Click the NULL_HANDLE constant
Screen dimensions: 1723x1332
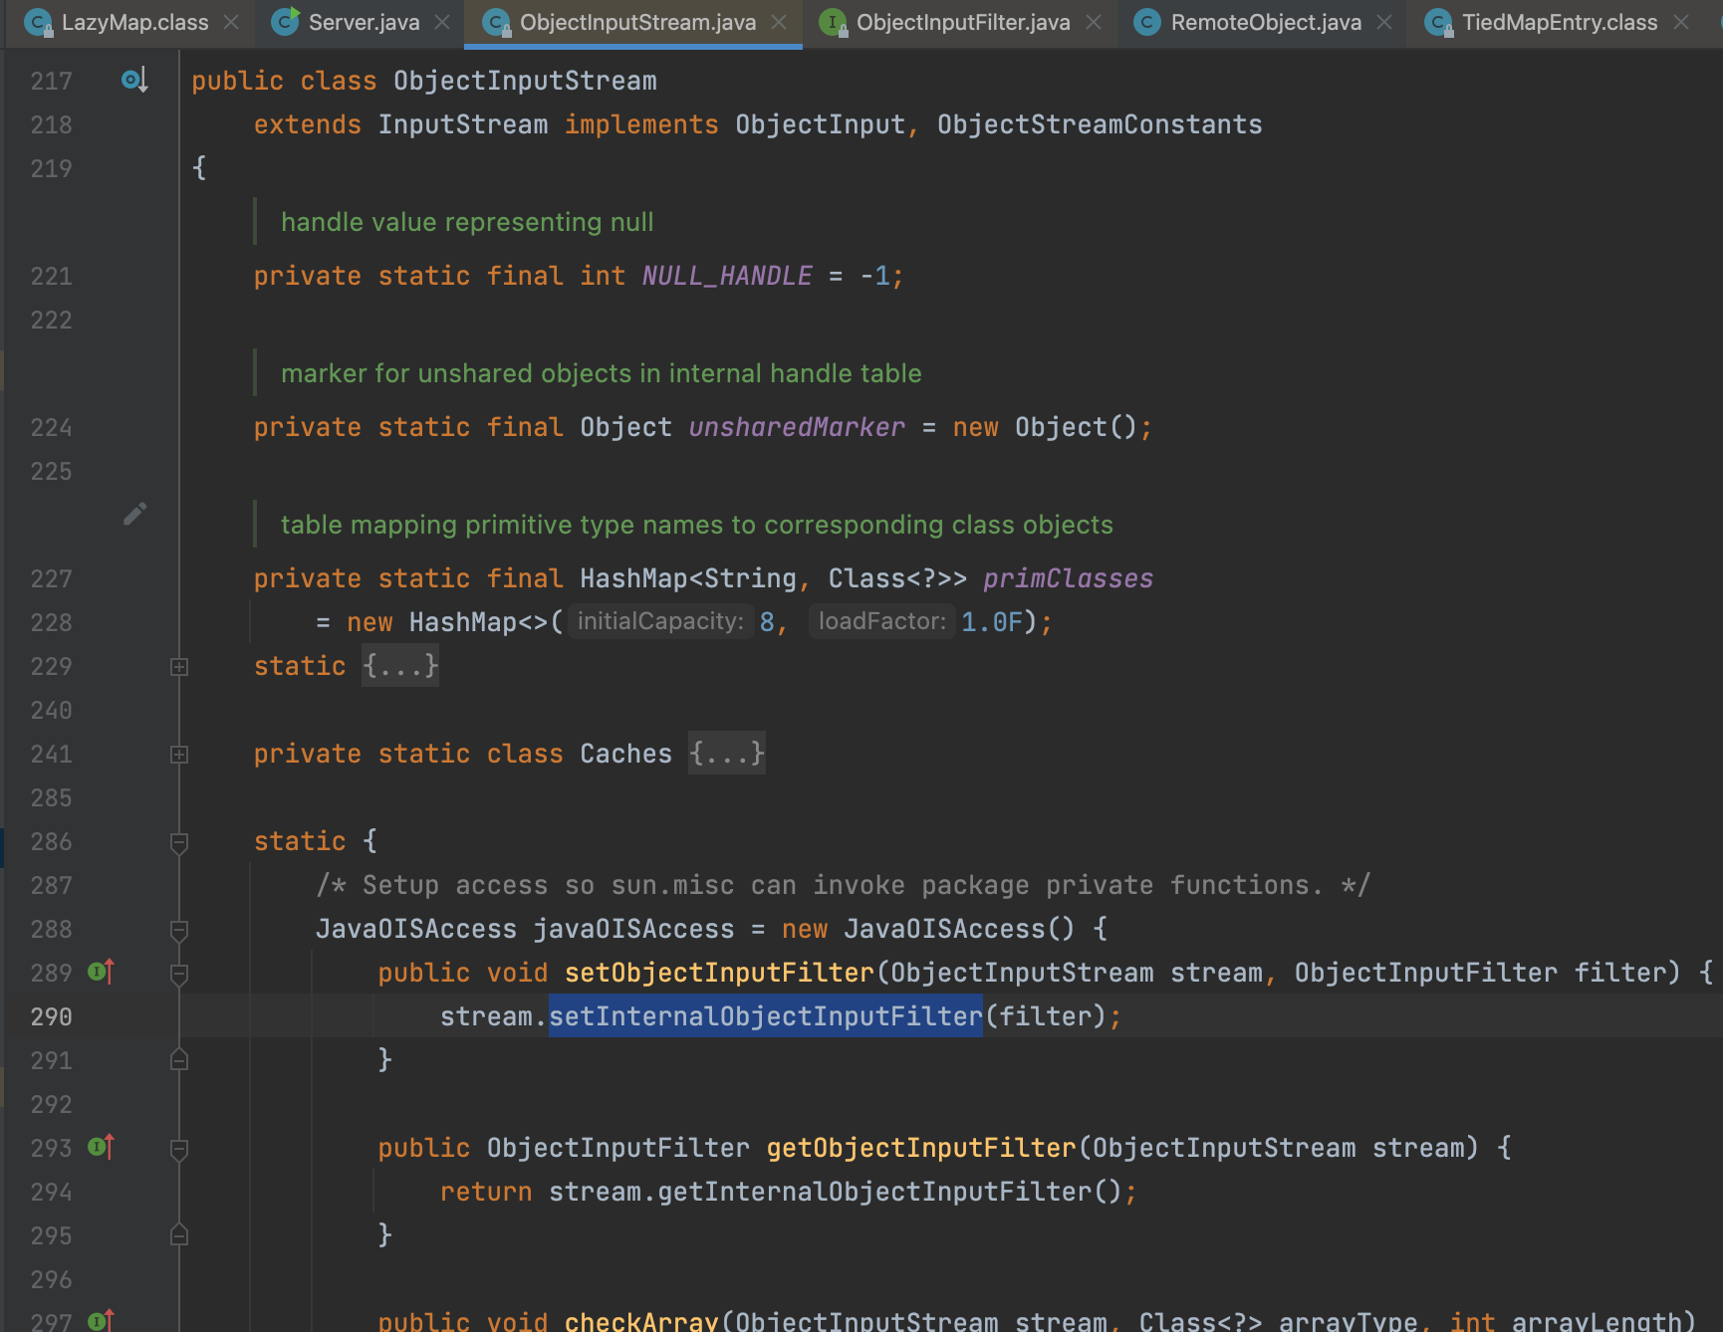pyautogui.click(x=727, y=275)
